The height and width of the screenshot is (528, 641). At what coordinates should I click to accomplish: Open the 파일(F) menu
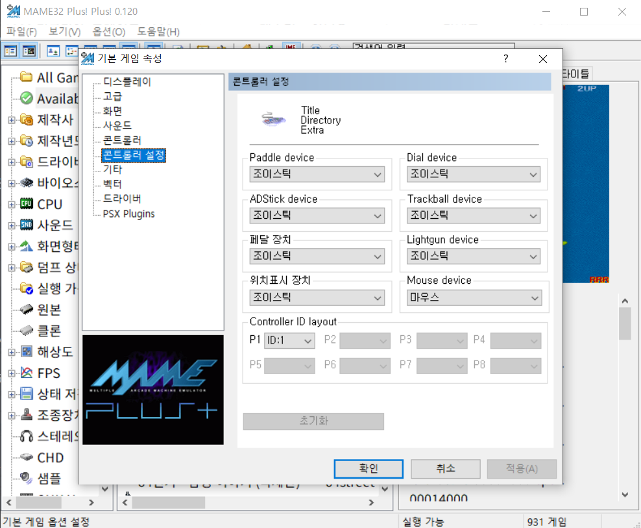tap(21, 32)
